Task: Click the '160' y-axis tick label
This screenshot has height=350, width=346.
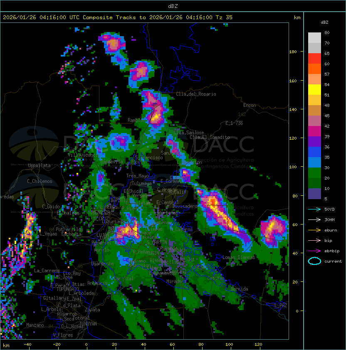Action: 293,81
